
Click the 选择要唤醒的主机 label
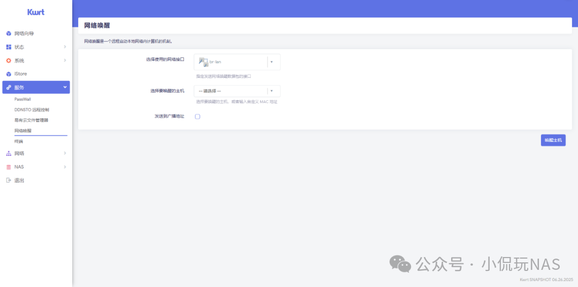point(168,90)
